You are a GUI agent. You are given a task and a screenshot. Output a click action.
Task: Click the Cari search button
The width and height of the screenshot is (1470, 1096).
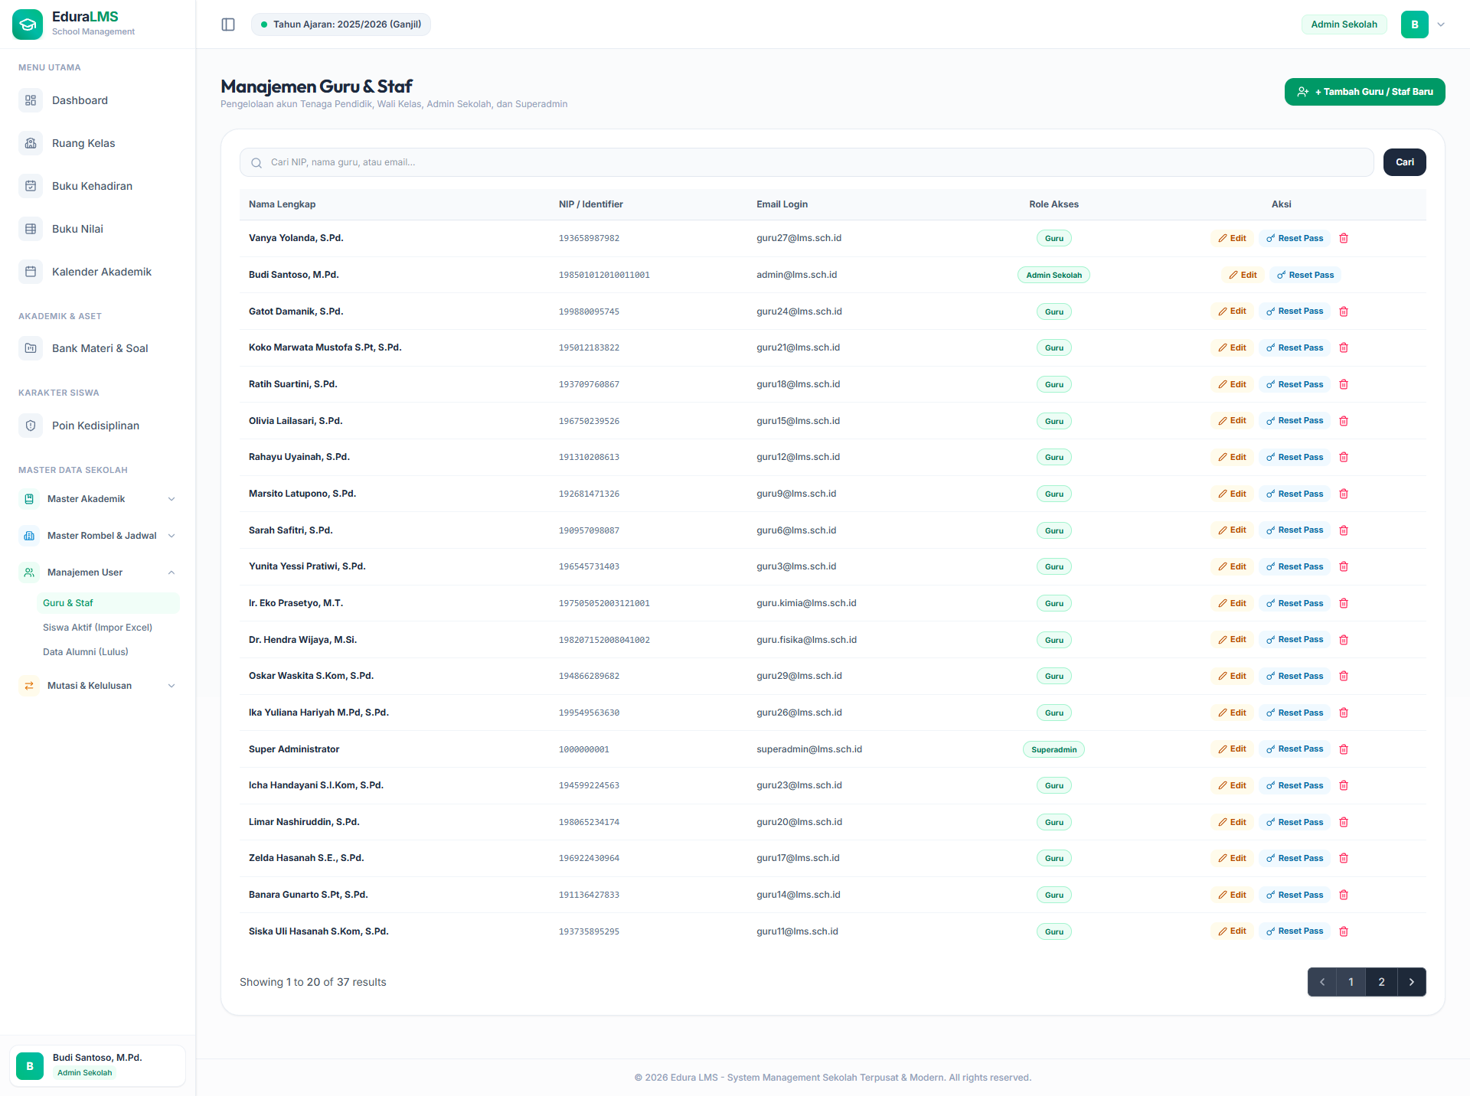pos(1404,162)
